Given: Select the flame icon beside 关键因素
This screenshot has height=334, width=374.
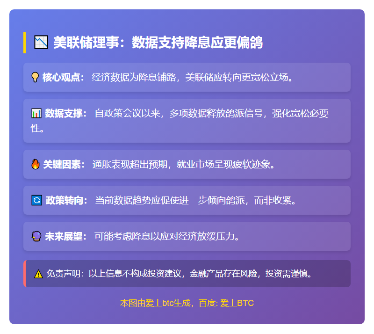Looking at the screenshot, I should pyautogui.click(x=35, y=164).
